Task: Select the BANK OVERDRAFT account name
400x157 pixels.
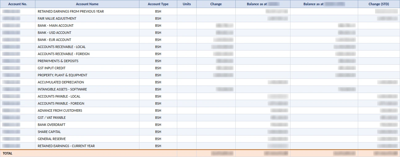Action: [52, 125]
